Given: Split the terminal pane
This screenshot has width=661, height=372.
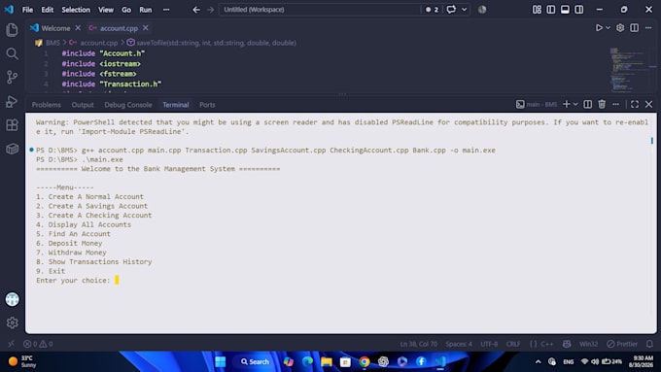Looking at the screenshot, I should (x=587, y=104).
